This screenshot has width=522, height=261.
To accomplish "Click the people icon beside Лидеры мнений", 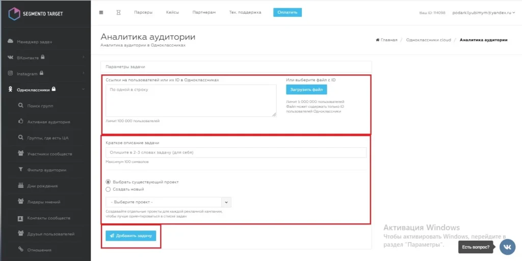I will pyautogui.click(x=20, y=201).
